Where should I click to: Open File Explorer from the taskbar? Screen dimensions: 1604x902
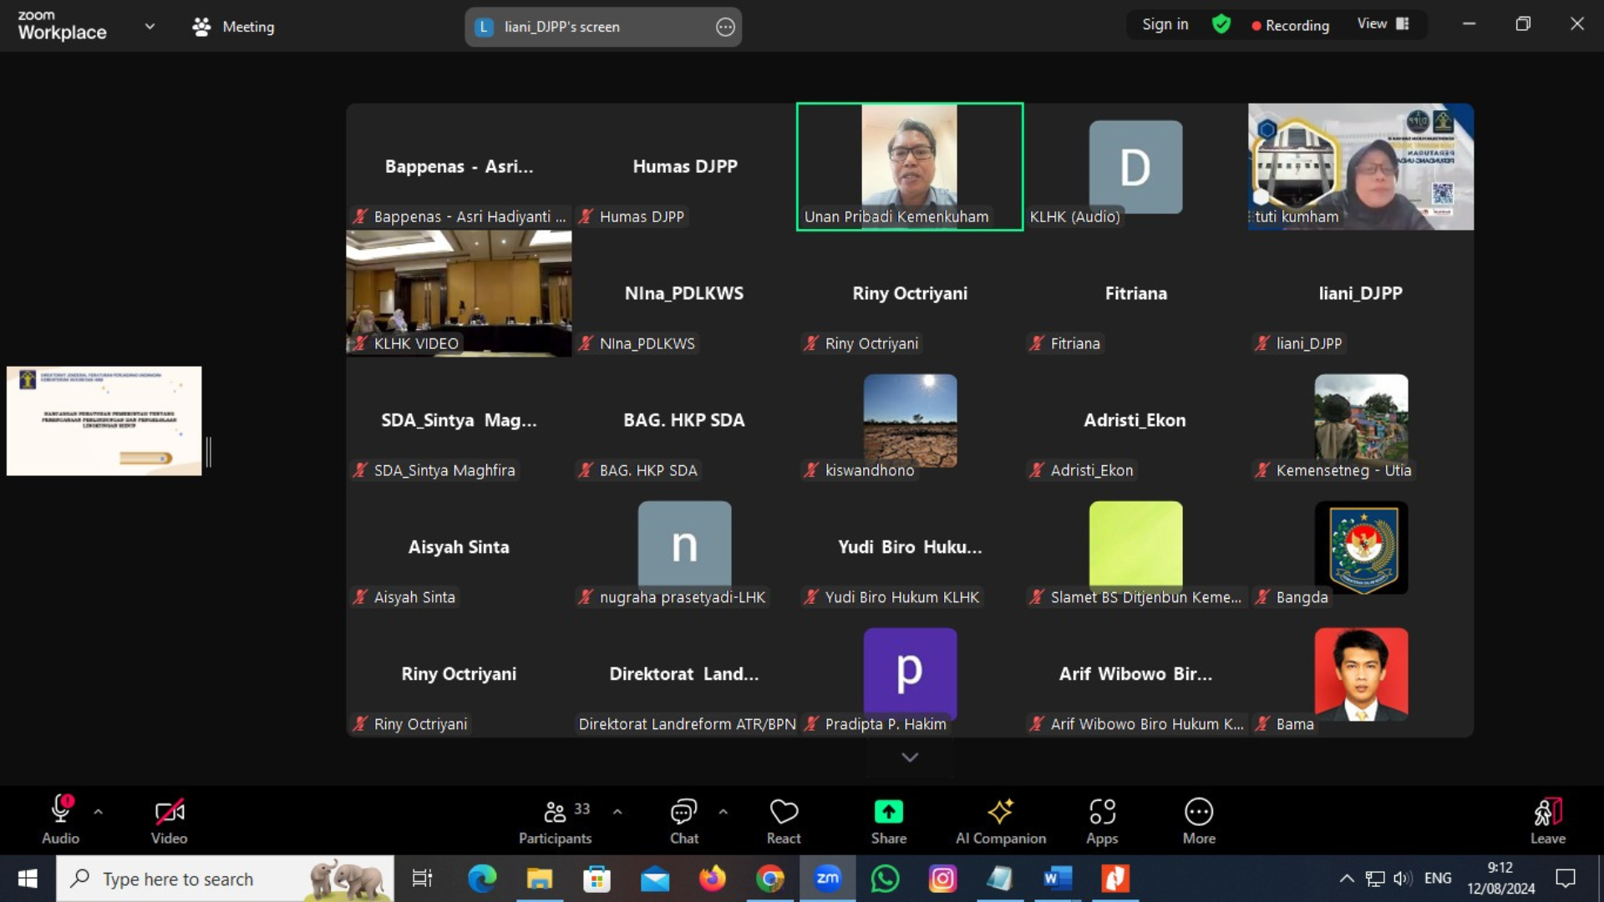[x=540, y=879]
